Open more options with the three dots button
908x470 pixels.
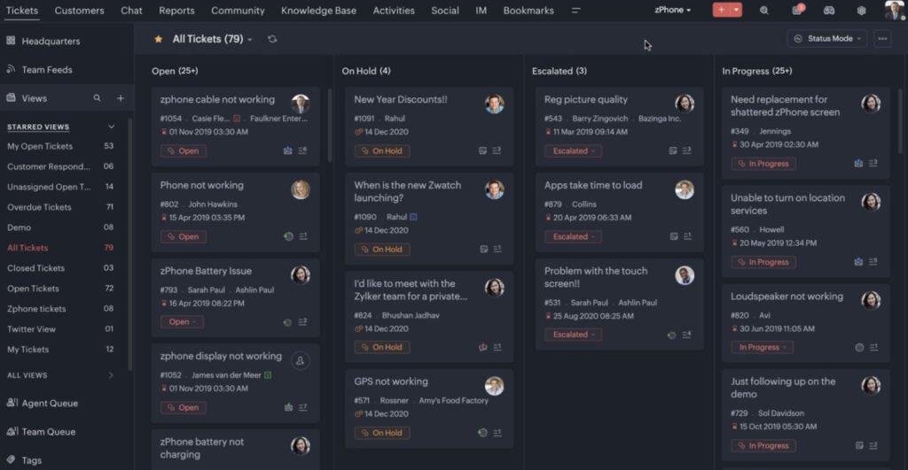(x=882, y=39)
